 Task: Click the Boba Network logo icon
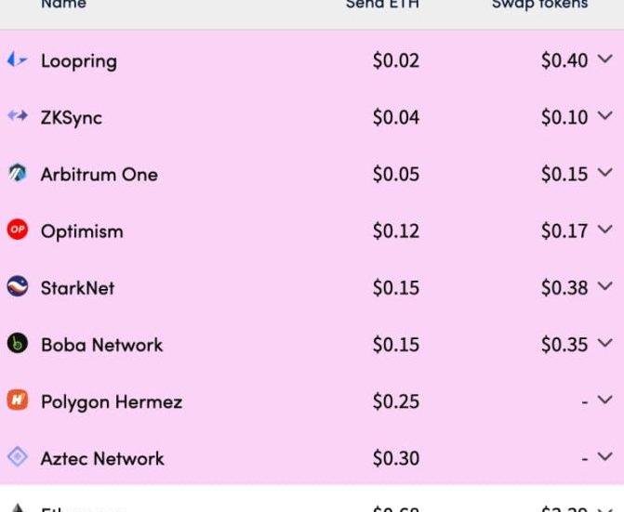(17, 344)
